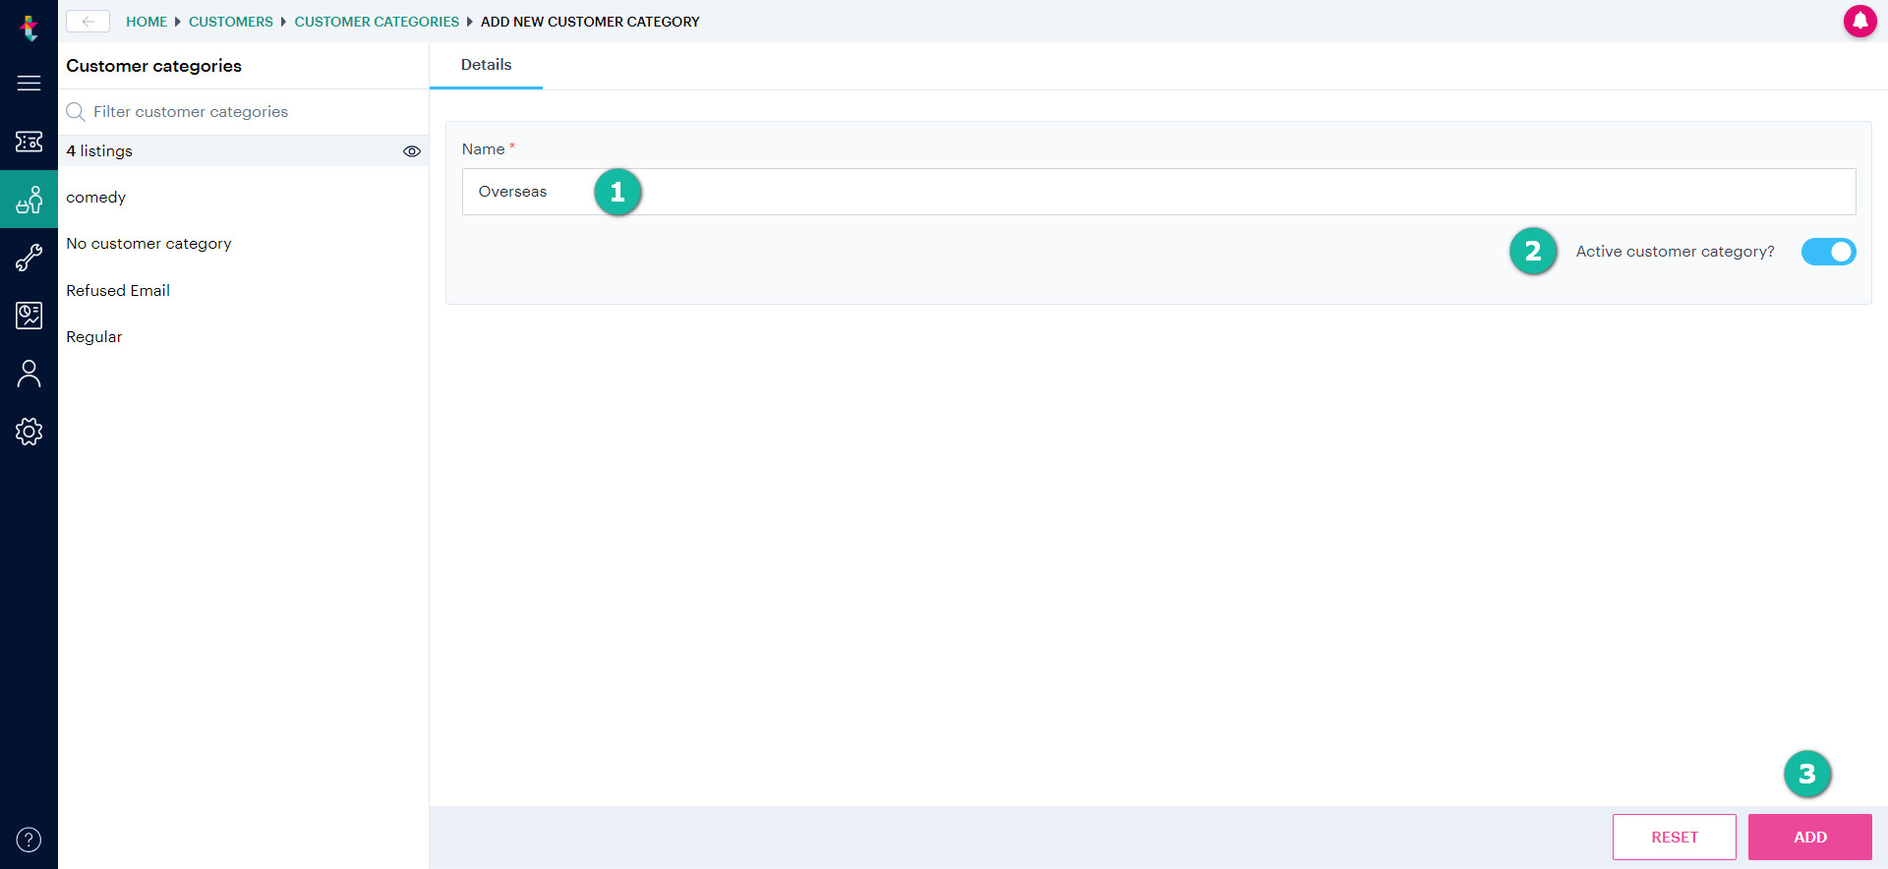Open the wrench tools icon

point(29,258)
